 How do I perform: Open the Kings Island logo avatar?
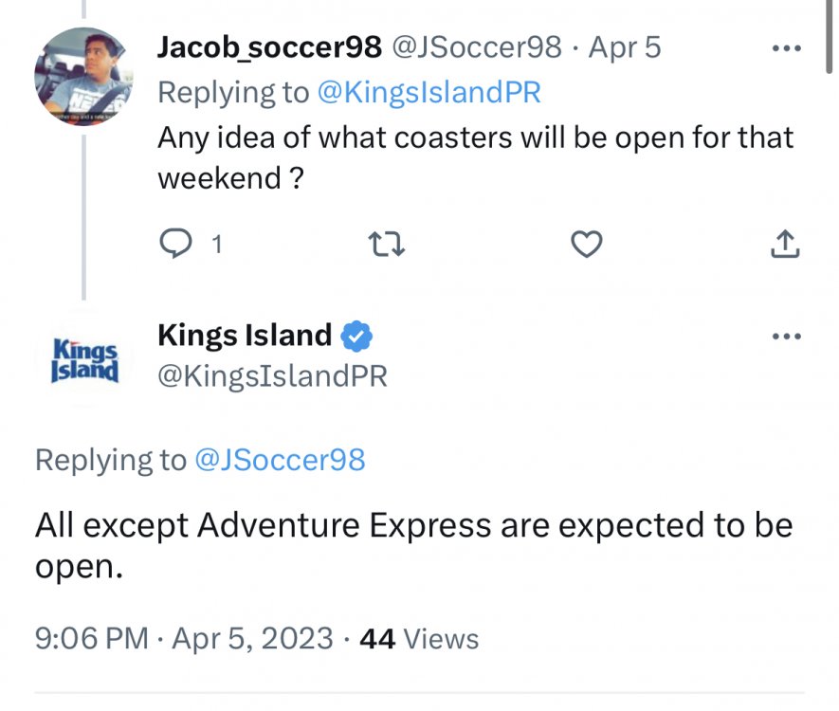83,359
